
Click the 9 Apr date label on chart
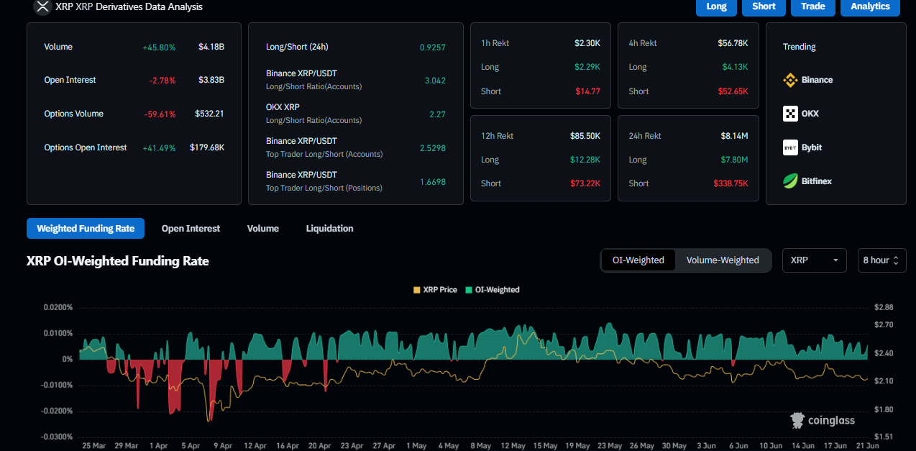tap(222, 446)
